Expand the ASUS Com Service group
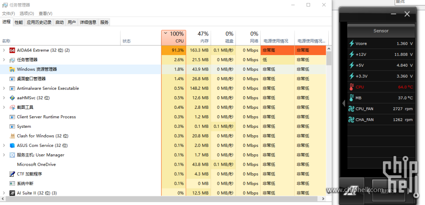This screenshot has width=425, height=205. point(4,146)
